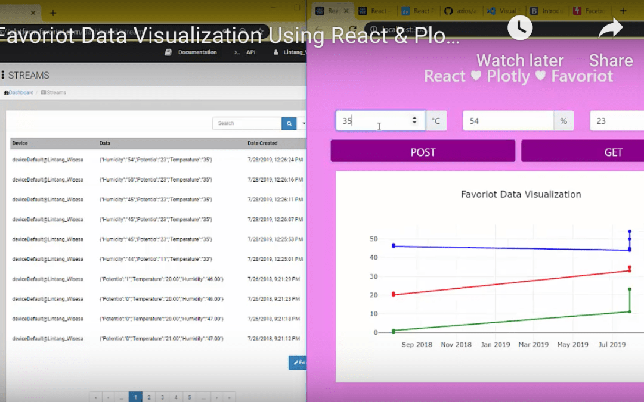The image size is (644, 402).
Task: Open the search options dropdown caret
Action: (x=303, y=123)
